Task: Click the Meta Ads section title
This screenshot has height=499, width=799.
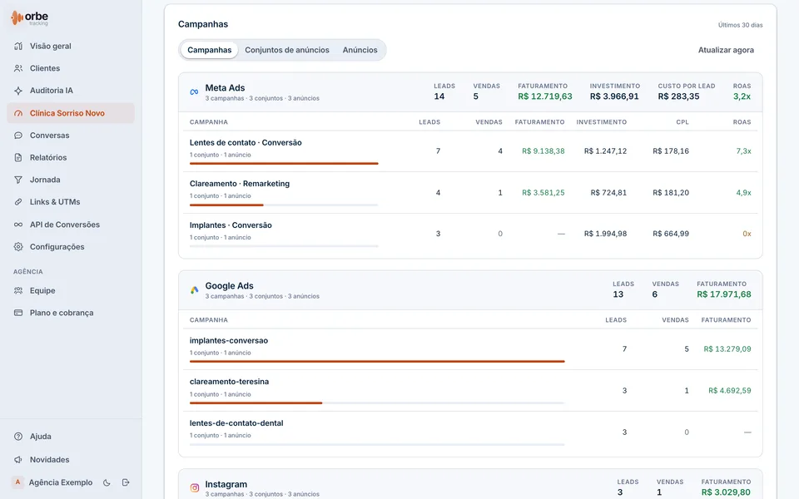Action: 225,87
